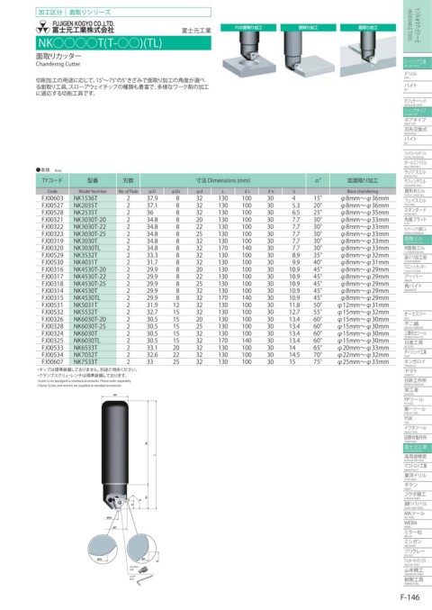The width and height of the screenshot is (432, 610).
Task: Select the highlighted 富士元工業 maker tab
Action: [x=417, y=448]
